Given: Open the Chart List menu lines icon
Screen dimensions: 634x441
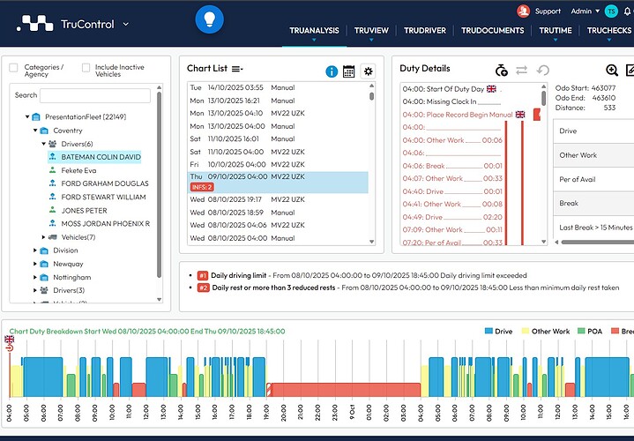Looking at the screenshot, I should pos(237,69).
